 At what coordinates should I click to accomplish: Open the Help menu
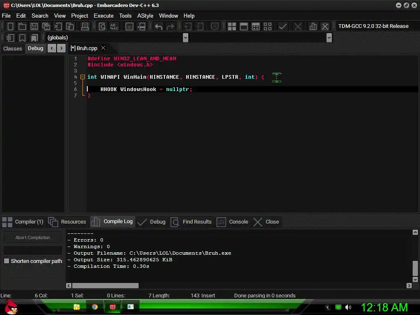[189, 16]
